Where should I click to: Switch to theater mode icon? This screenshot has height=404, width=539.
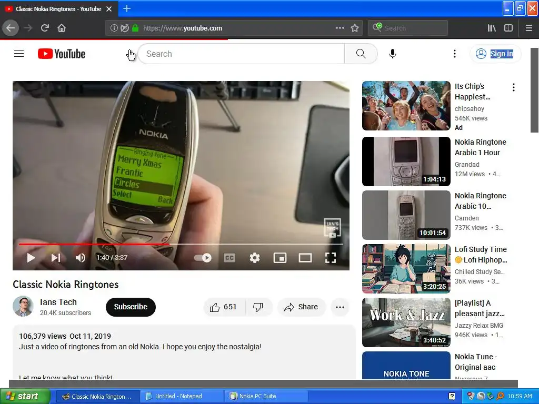[305, 258]
